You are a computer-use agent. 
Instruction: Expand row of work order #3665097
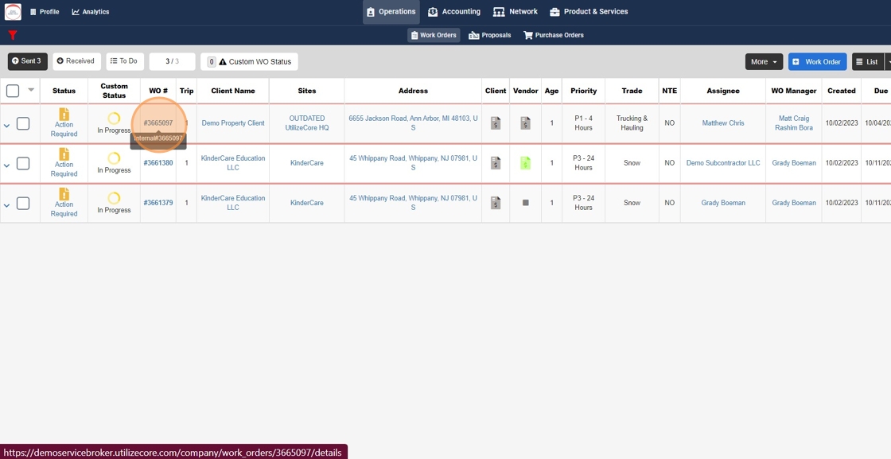7,125
